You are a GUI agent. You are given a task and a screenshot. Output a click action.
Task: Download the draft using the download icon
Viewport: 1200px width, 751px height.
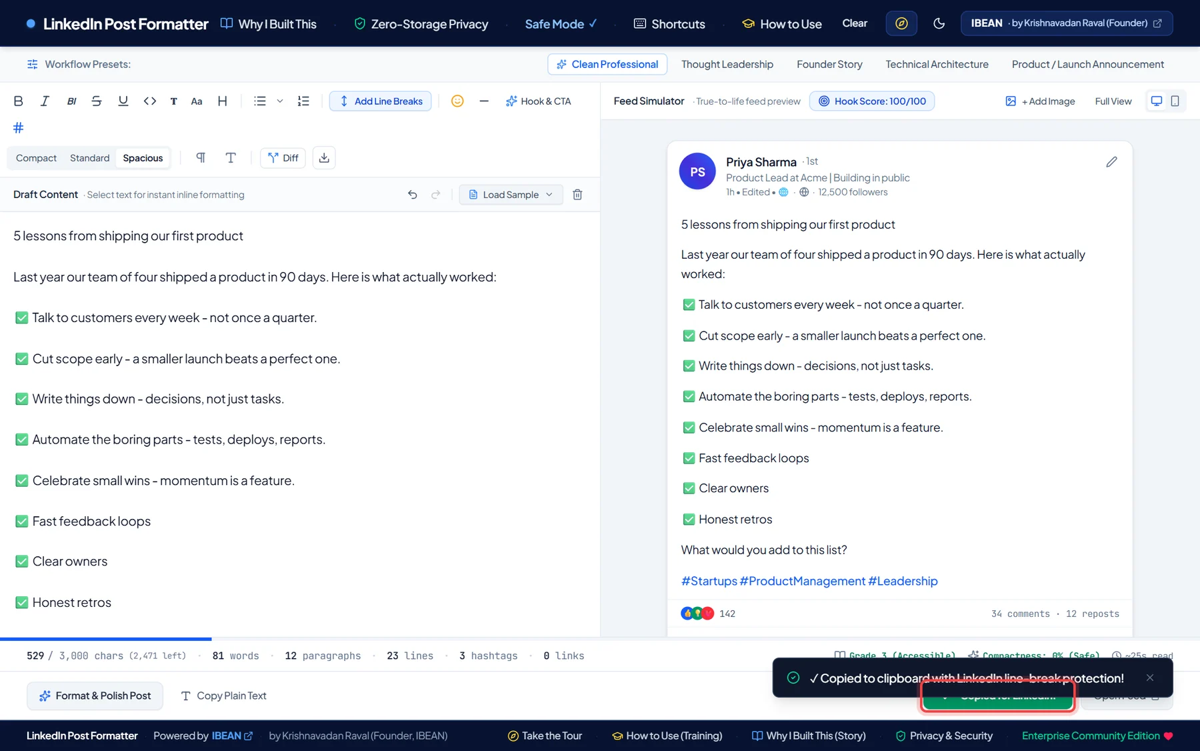[x=324, y=158]
